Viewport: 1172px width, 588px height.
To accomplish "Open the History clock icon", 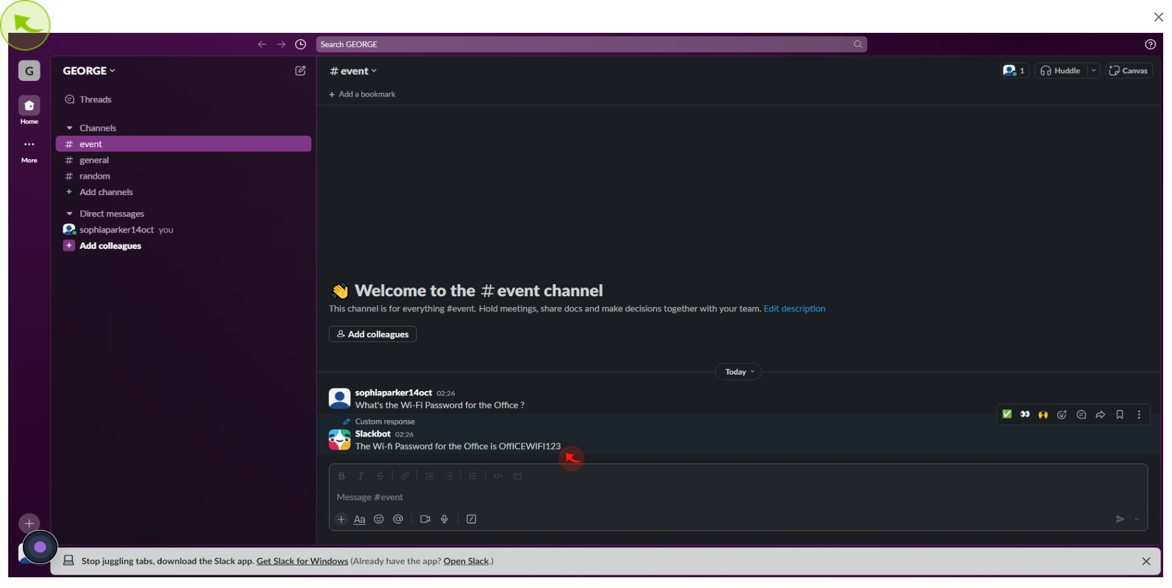I will [x=301, y=44].
